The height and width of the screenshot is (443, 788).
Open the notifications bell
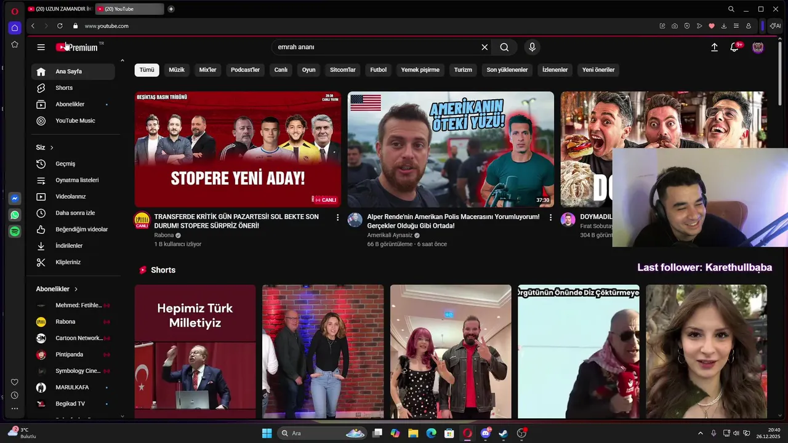(734, 47)
